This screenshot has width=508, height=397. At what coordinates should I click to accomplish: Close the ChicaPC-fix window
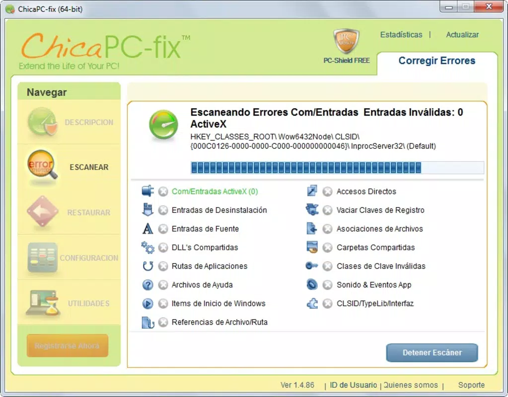pyautogui.click(x=489, y=6)
